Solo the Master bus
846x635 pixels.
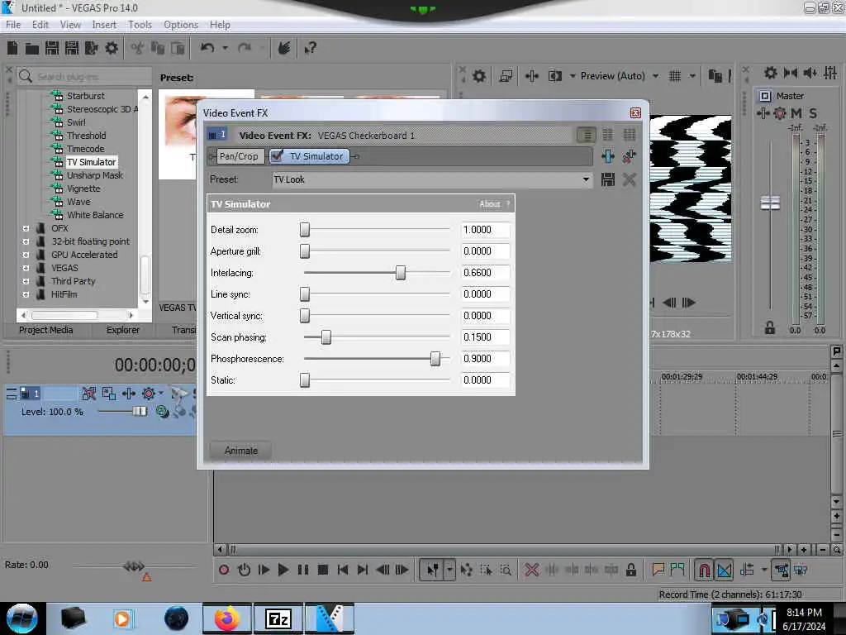(813, 112)
